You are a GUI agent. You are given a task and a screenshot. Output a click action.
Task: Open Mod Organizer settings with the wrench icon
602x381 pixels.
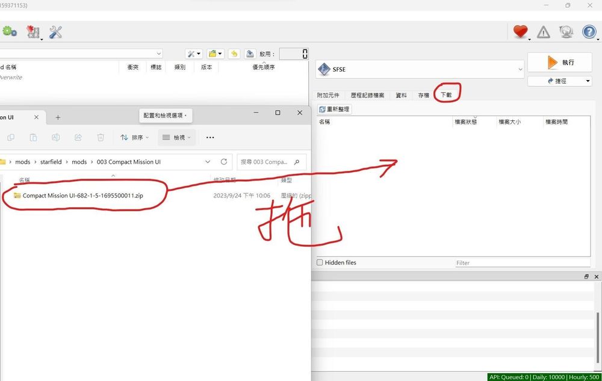click(56, 31)
